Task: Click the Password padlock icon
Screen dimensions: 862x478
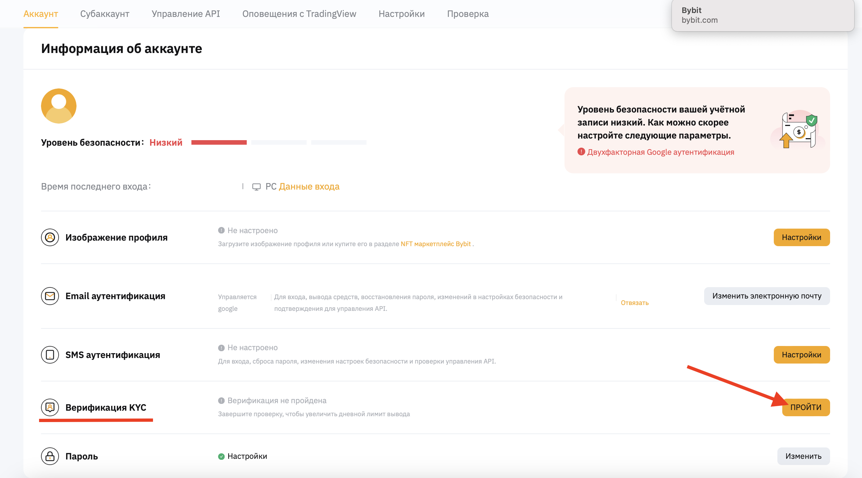Action: click(50, 456)
